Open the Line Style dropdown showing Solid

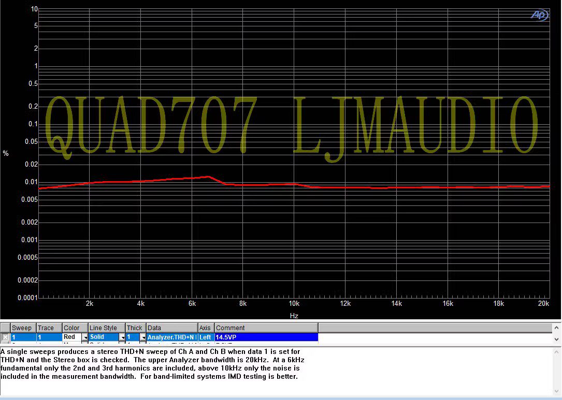[122, 337]
